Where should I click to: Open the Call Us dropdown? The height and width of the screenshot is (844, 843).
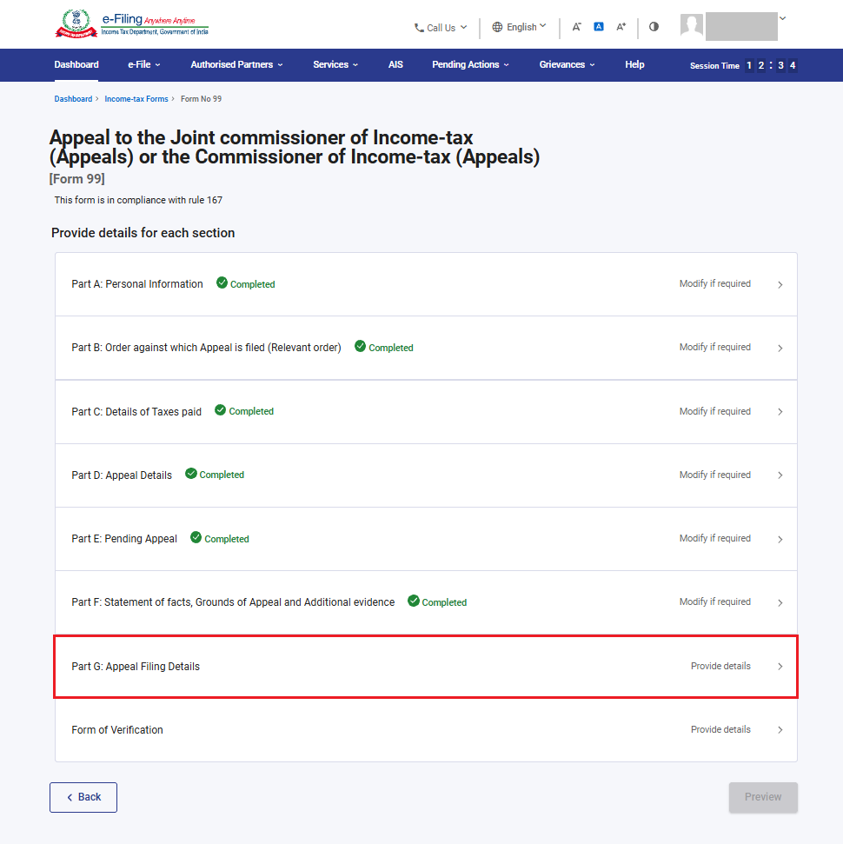(x=441, y=28)
